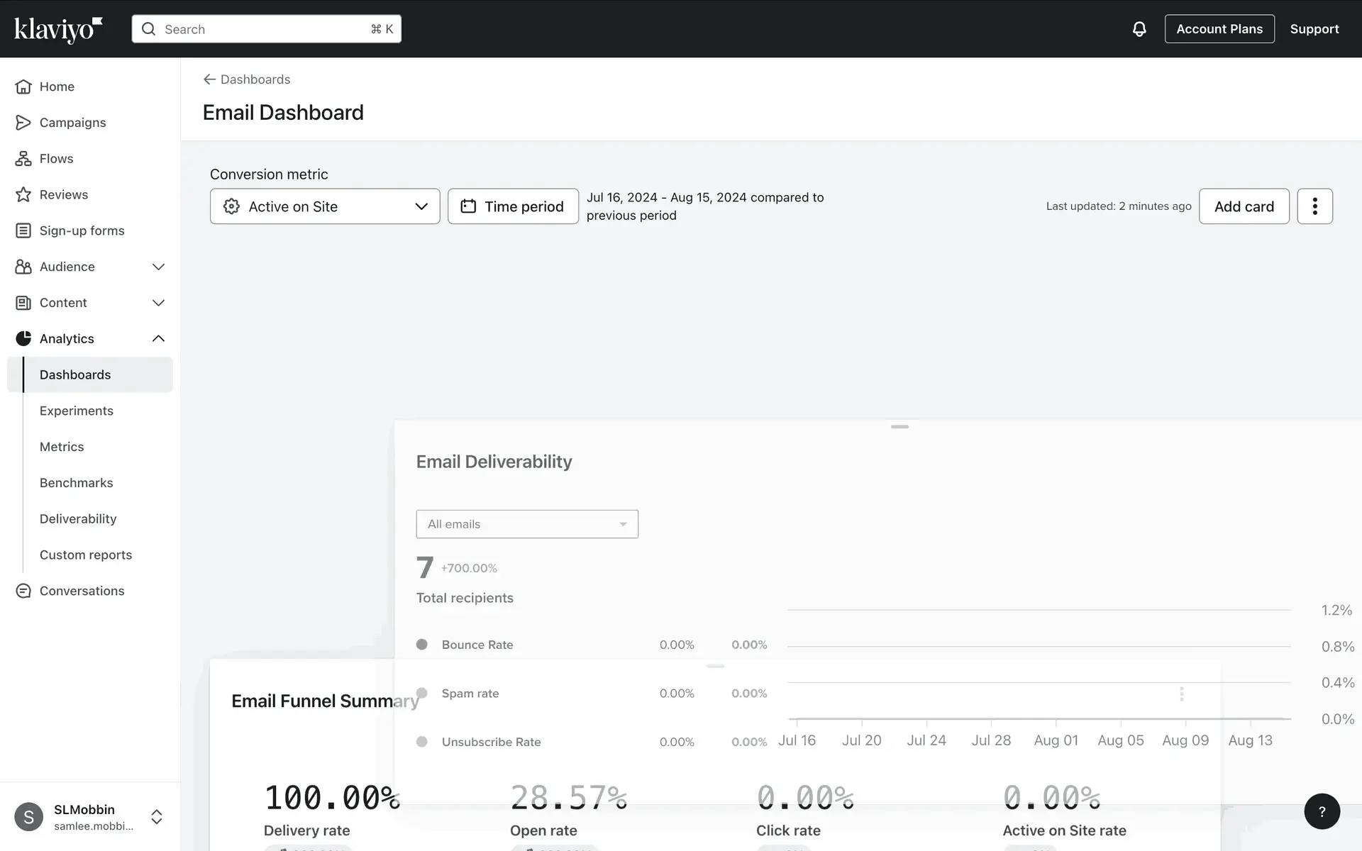Open the All emails dropdown
This screenshot has width=1362, height=851.
(x=526, y=524)
